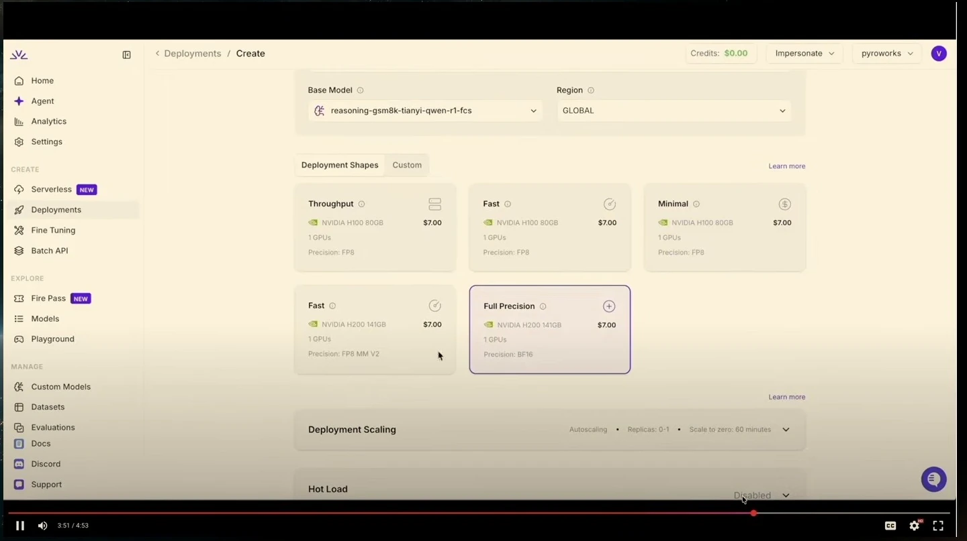Click the Datasets icon

tap(19, 407)
